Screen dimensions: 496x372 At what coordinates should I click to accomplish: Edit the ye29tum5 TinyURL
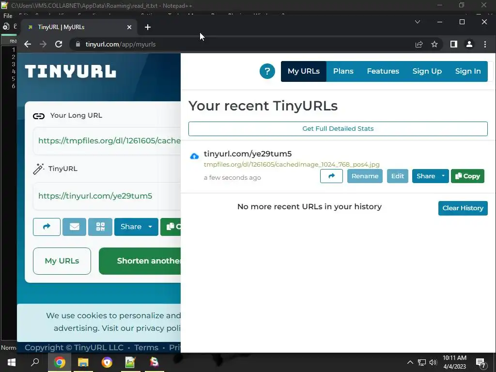pos(397,176)
